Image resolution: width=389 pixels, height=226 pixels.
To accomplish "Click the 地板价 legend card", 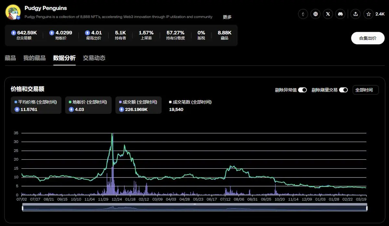I will (88, 105).
